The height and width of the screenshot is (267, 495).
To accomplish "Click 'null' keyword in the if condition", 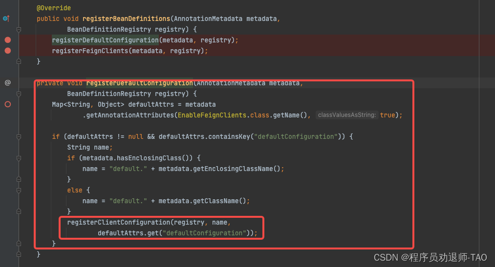I will 136,136.
